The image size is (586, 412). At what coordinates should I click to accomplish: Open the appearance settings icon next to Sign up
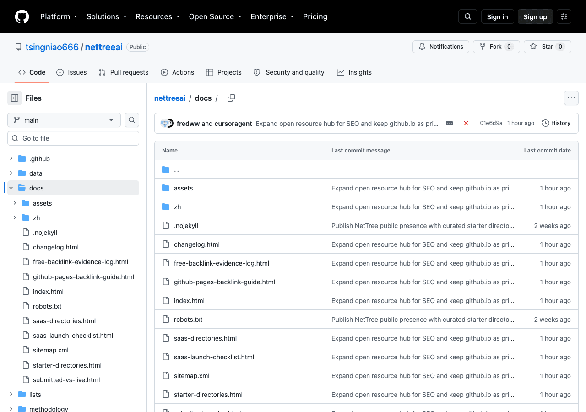[564, 16]
